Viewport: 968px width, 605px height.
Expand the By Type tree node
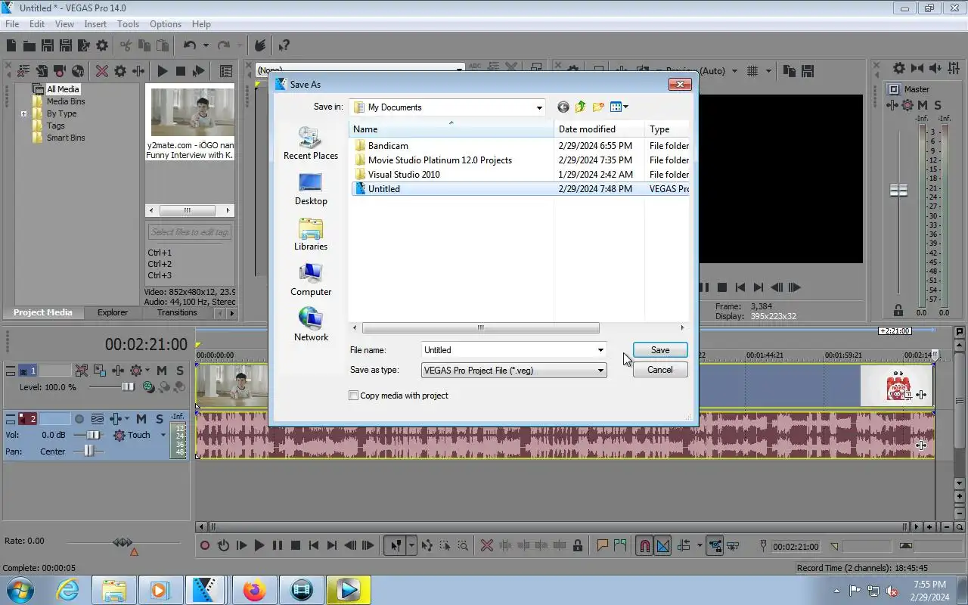tap(24, 113)
